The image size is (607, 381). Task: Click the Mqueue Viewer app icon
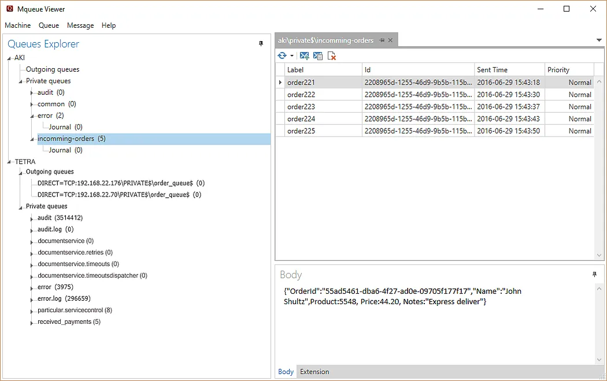pos(10,9)
